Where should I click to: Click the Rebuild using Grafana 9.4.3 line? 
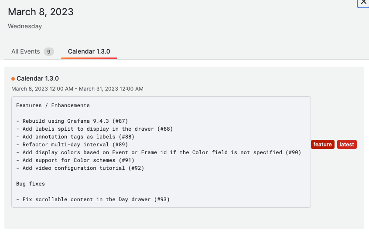click(72, 121)
